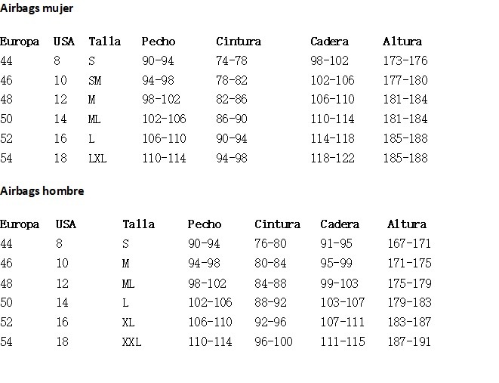Click the 'Airbags mujer' heading
Image resolution: width=499 pixels, height=383 pixels.
(x=36, y=8)
